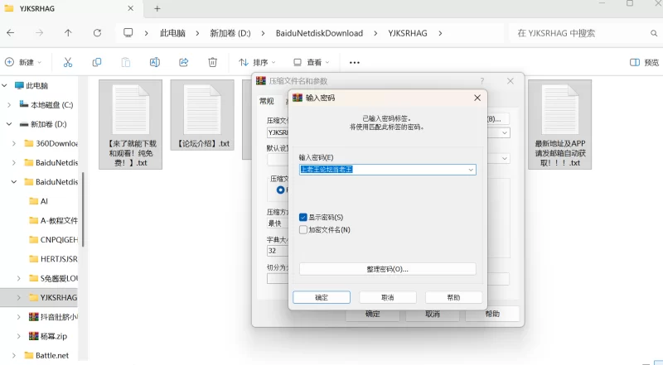
Task: Open the 新建 menu
Action: point(23,63)
